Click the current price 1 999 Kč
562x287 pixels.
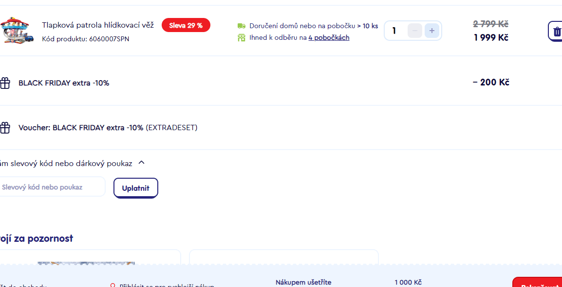tap(491, 37)
